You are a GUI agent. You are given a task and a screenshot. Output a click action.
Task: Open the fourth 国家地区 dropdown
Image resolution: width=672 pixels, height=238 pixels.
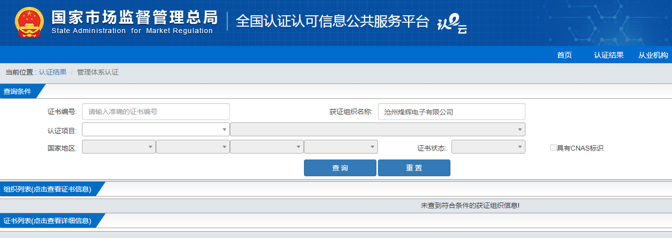tap(341, 147)
